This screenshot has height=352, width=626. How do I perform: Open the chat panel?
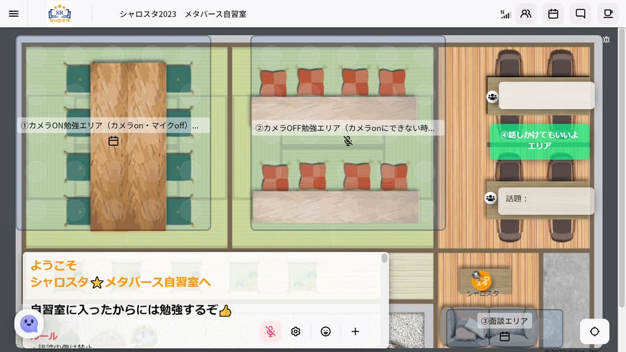tap(580, 14)
